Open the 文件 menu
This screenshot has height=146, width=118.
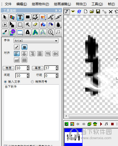[x=8, y=4]
